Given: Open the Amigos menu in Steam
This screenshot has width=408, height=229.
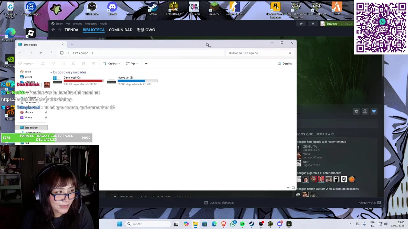Looking at the screenshot, I should tap(77, 24).
